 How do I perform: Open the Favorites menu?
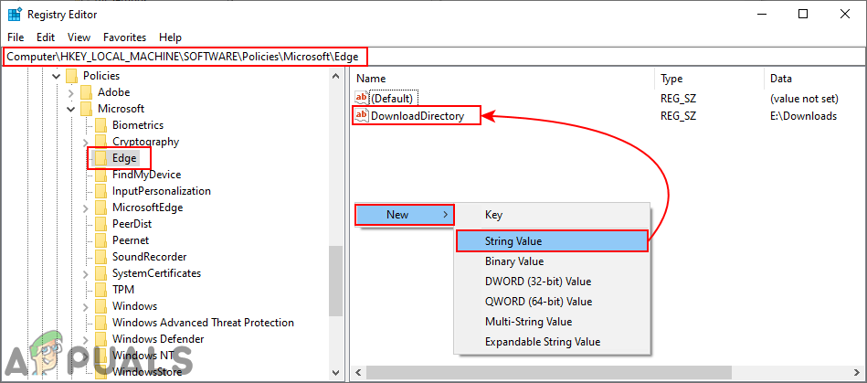tap(124, 37)
